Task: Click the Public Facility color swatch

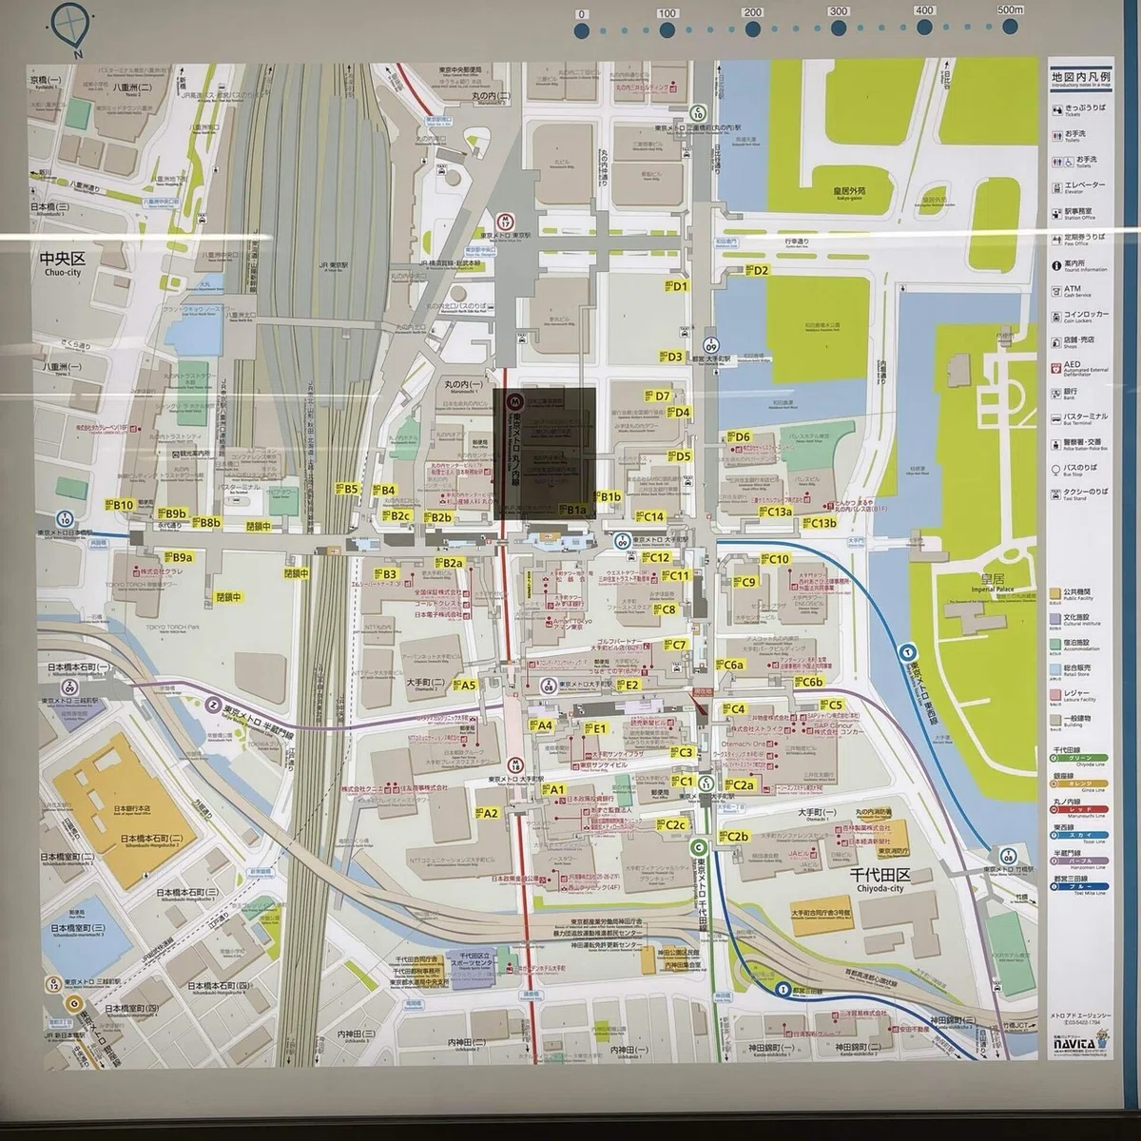Action: [x=1057, y=593]
